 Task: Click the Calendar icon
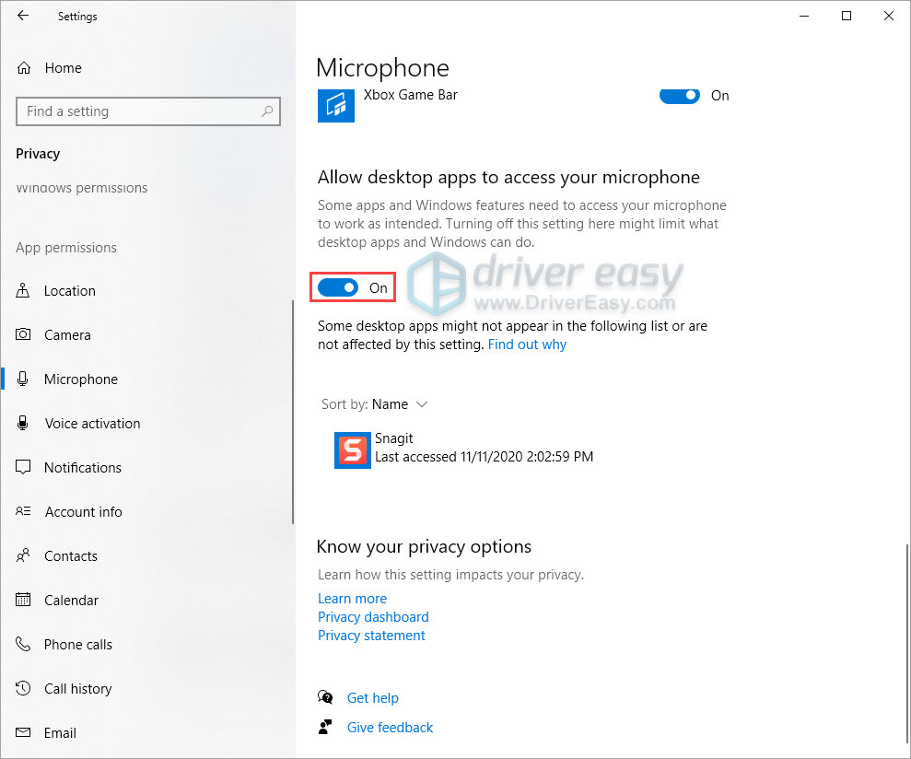point(23,599)
